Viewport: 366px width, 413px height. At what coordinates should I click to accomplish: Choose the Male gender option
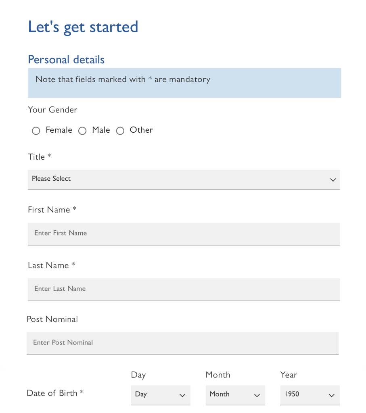pyautogui.click(x=82, y=131)
